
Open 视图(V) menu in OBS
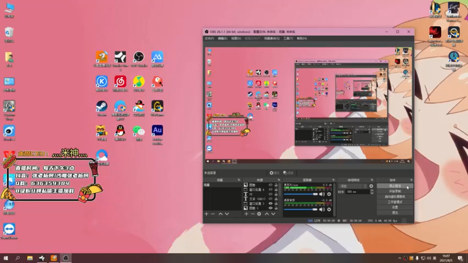(x=236, y=39)
